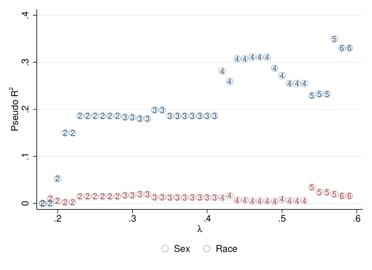Image resolution: width=372 pixels, height=270 pixels.
Task: Click the highest red 5 Sex marker
Action: [312, 187]
